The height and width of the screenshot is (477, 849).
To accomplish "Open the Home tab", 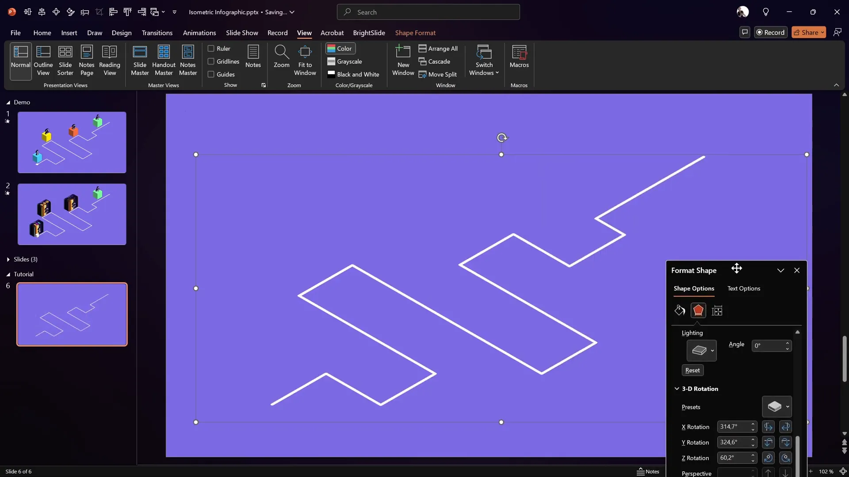I will click(x=42, y=33).
